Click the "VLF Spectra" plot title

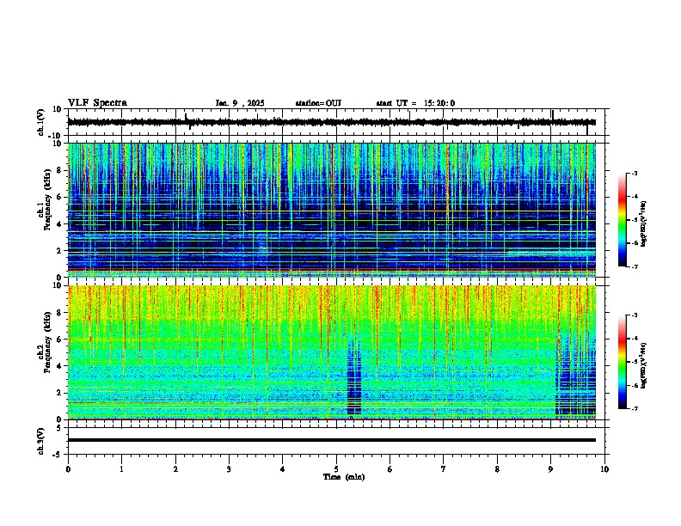point(97,103)
